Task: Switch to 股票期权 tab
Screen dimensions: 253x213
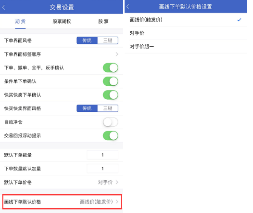Action: click(x=62, y=21)
